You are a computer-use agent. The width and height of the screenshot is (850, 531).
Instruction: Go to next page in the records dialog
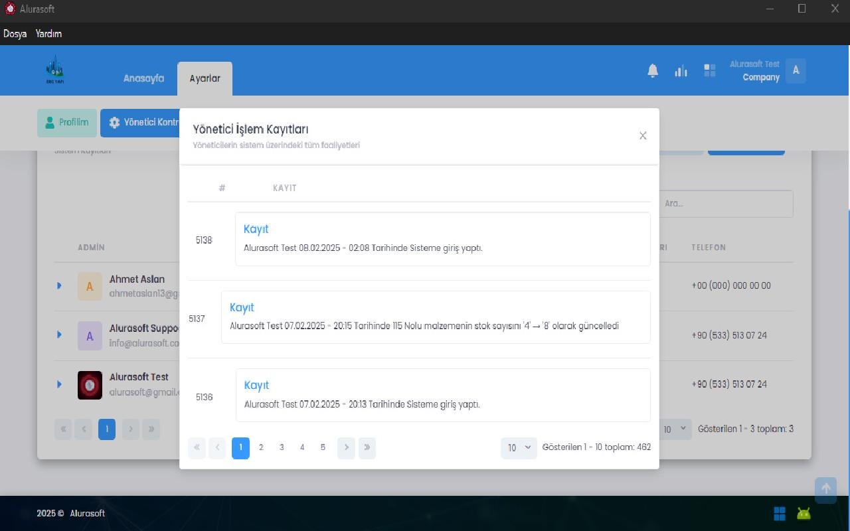(346, 447)
